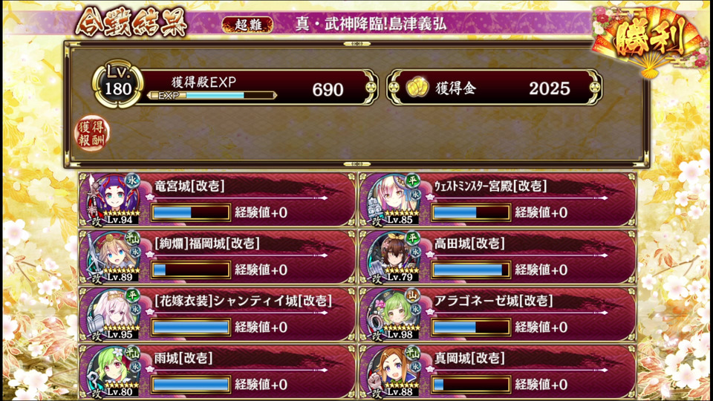Click the 真岡城[改壱] character portrait
Image resolution: width=713 pixels, height=401 pixels.
pos(394,371)
